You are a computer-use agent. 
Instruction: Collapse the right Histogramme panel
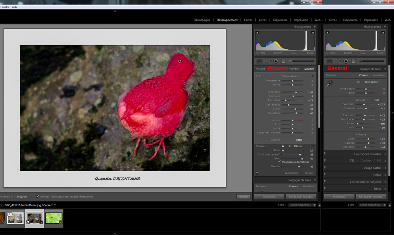pos(385,27)
